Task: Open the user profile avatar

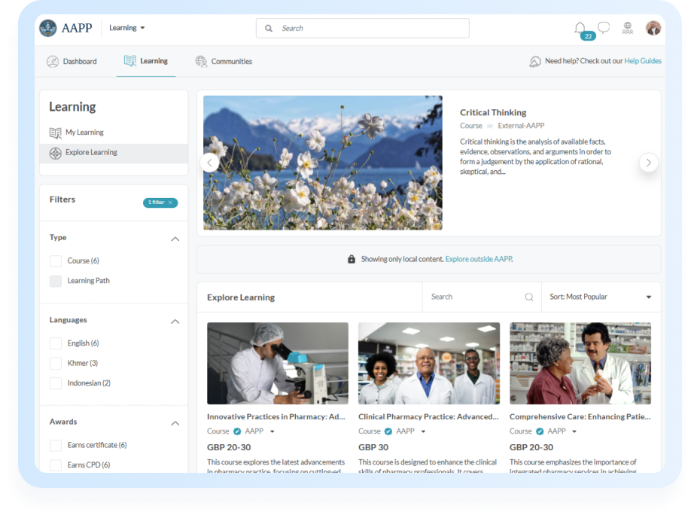Action: pos(653,28)
